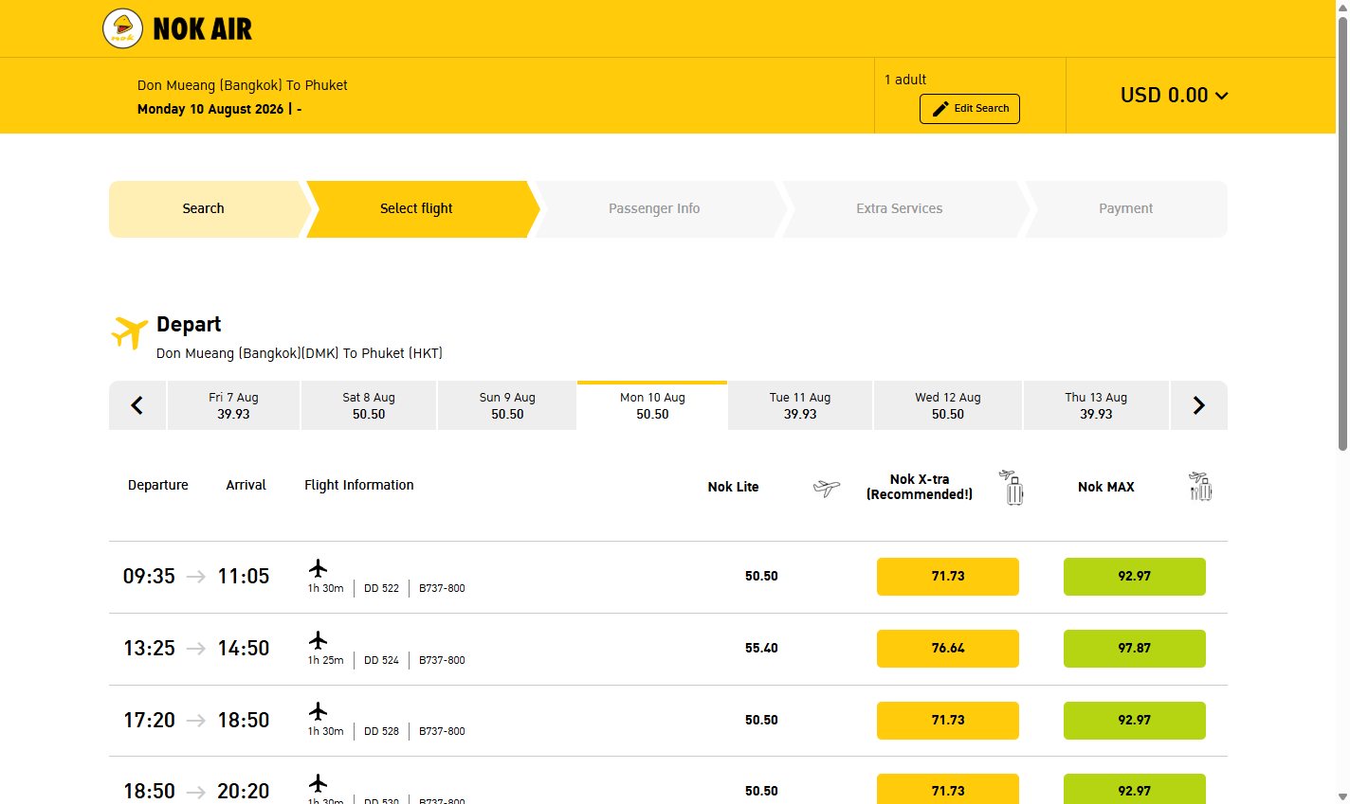Click the Payment step
The height and width of the screenshot is (804, 1350).
click(x=1126, y=209)
